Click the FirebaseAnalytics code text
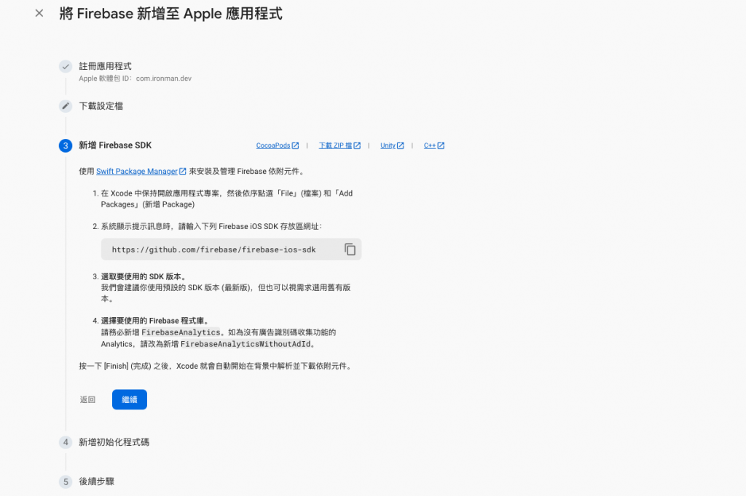 tap(181, 332)
